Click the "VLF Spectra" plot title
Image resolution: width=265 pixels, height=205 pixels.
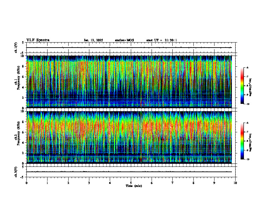point(38,40)
